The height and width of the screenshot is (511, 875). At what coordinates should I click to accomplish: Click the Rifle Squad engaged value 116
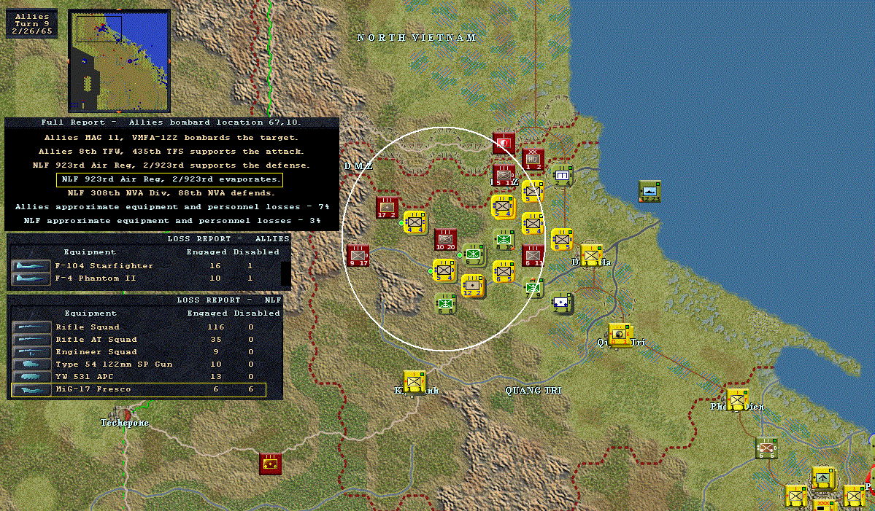(x=215, y=327)
